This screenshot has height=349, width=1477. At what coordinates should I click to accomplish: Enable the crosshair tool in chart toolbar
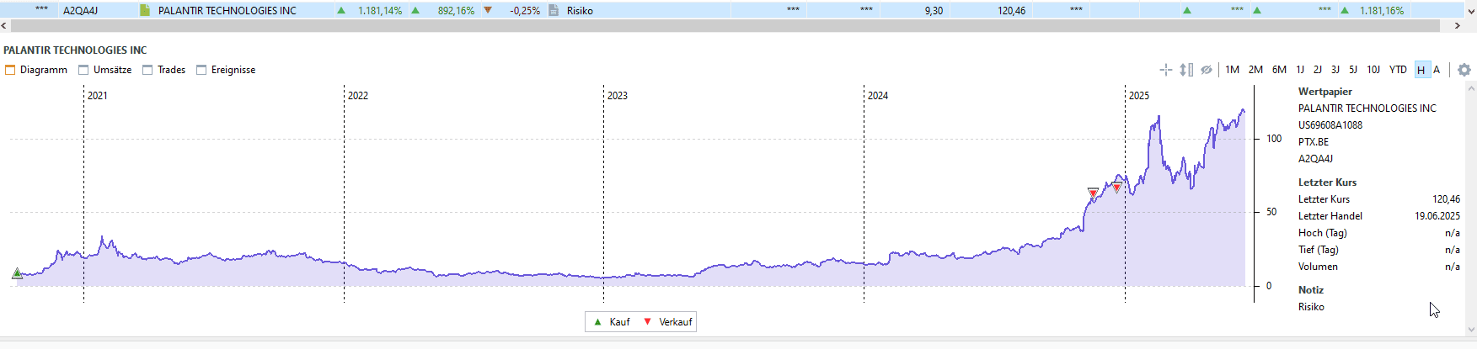(1166, 70)
